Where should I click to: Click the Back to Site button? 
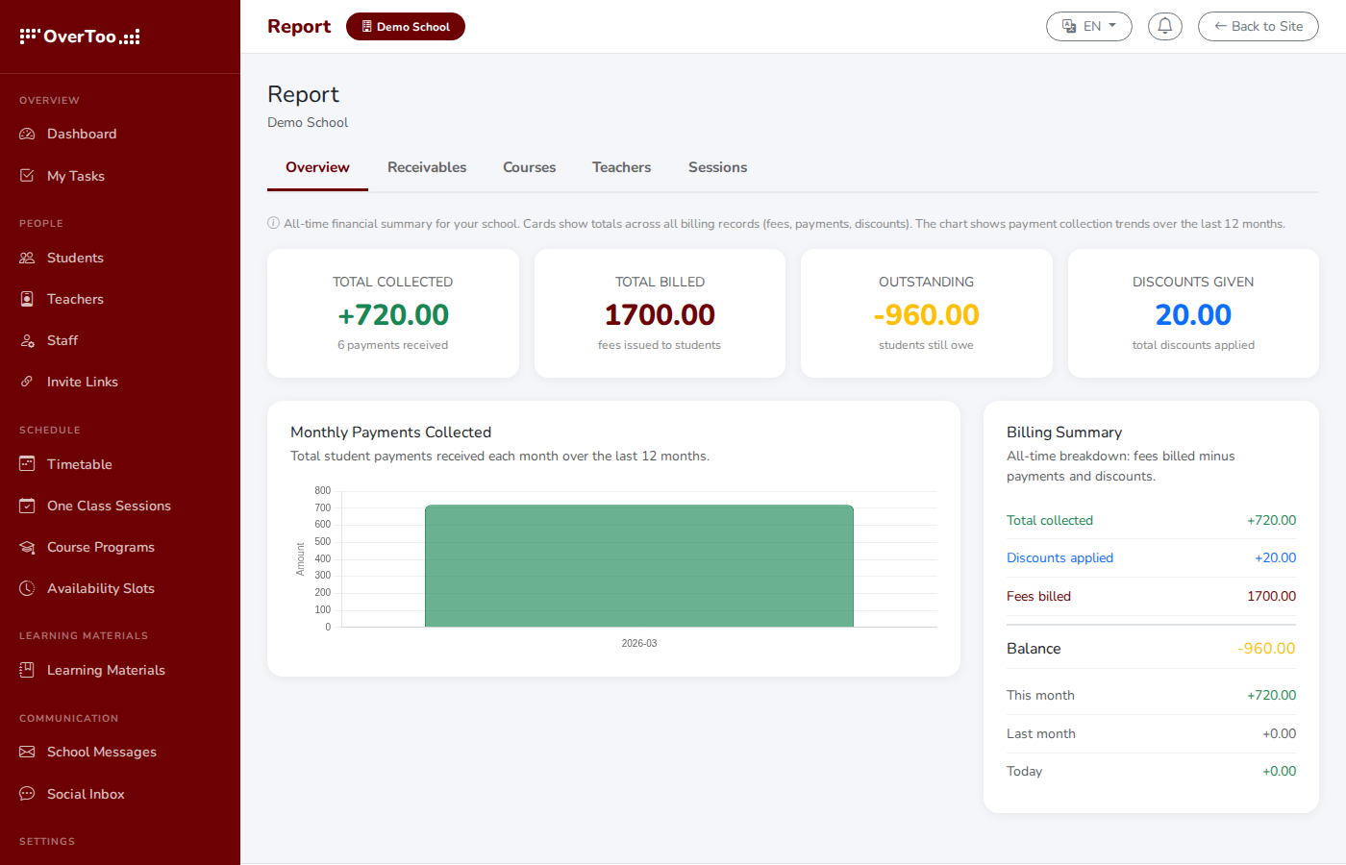point(1258,26)
